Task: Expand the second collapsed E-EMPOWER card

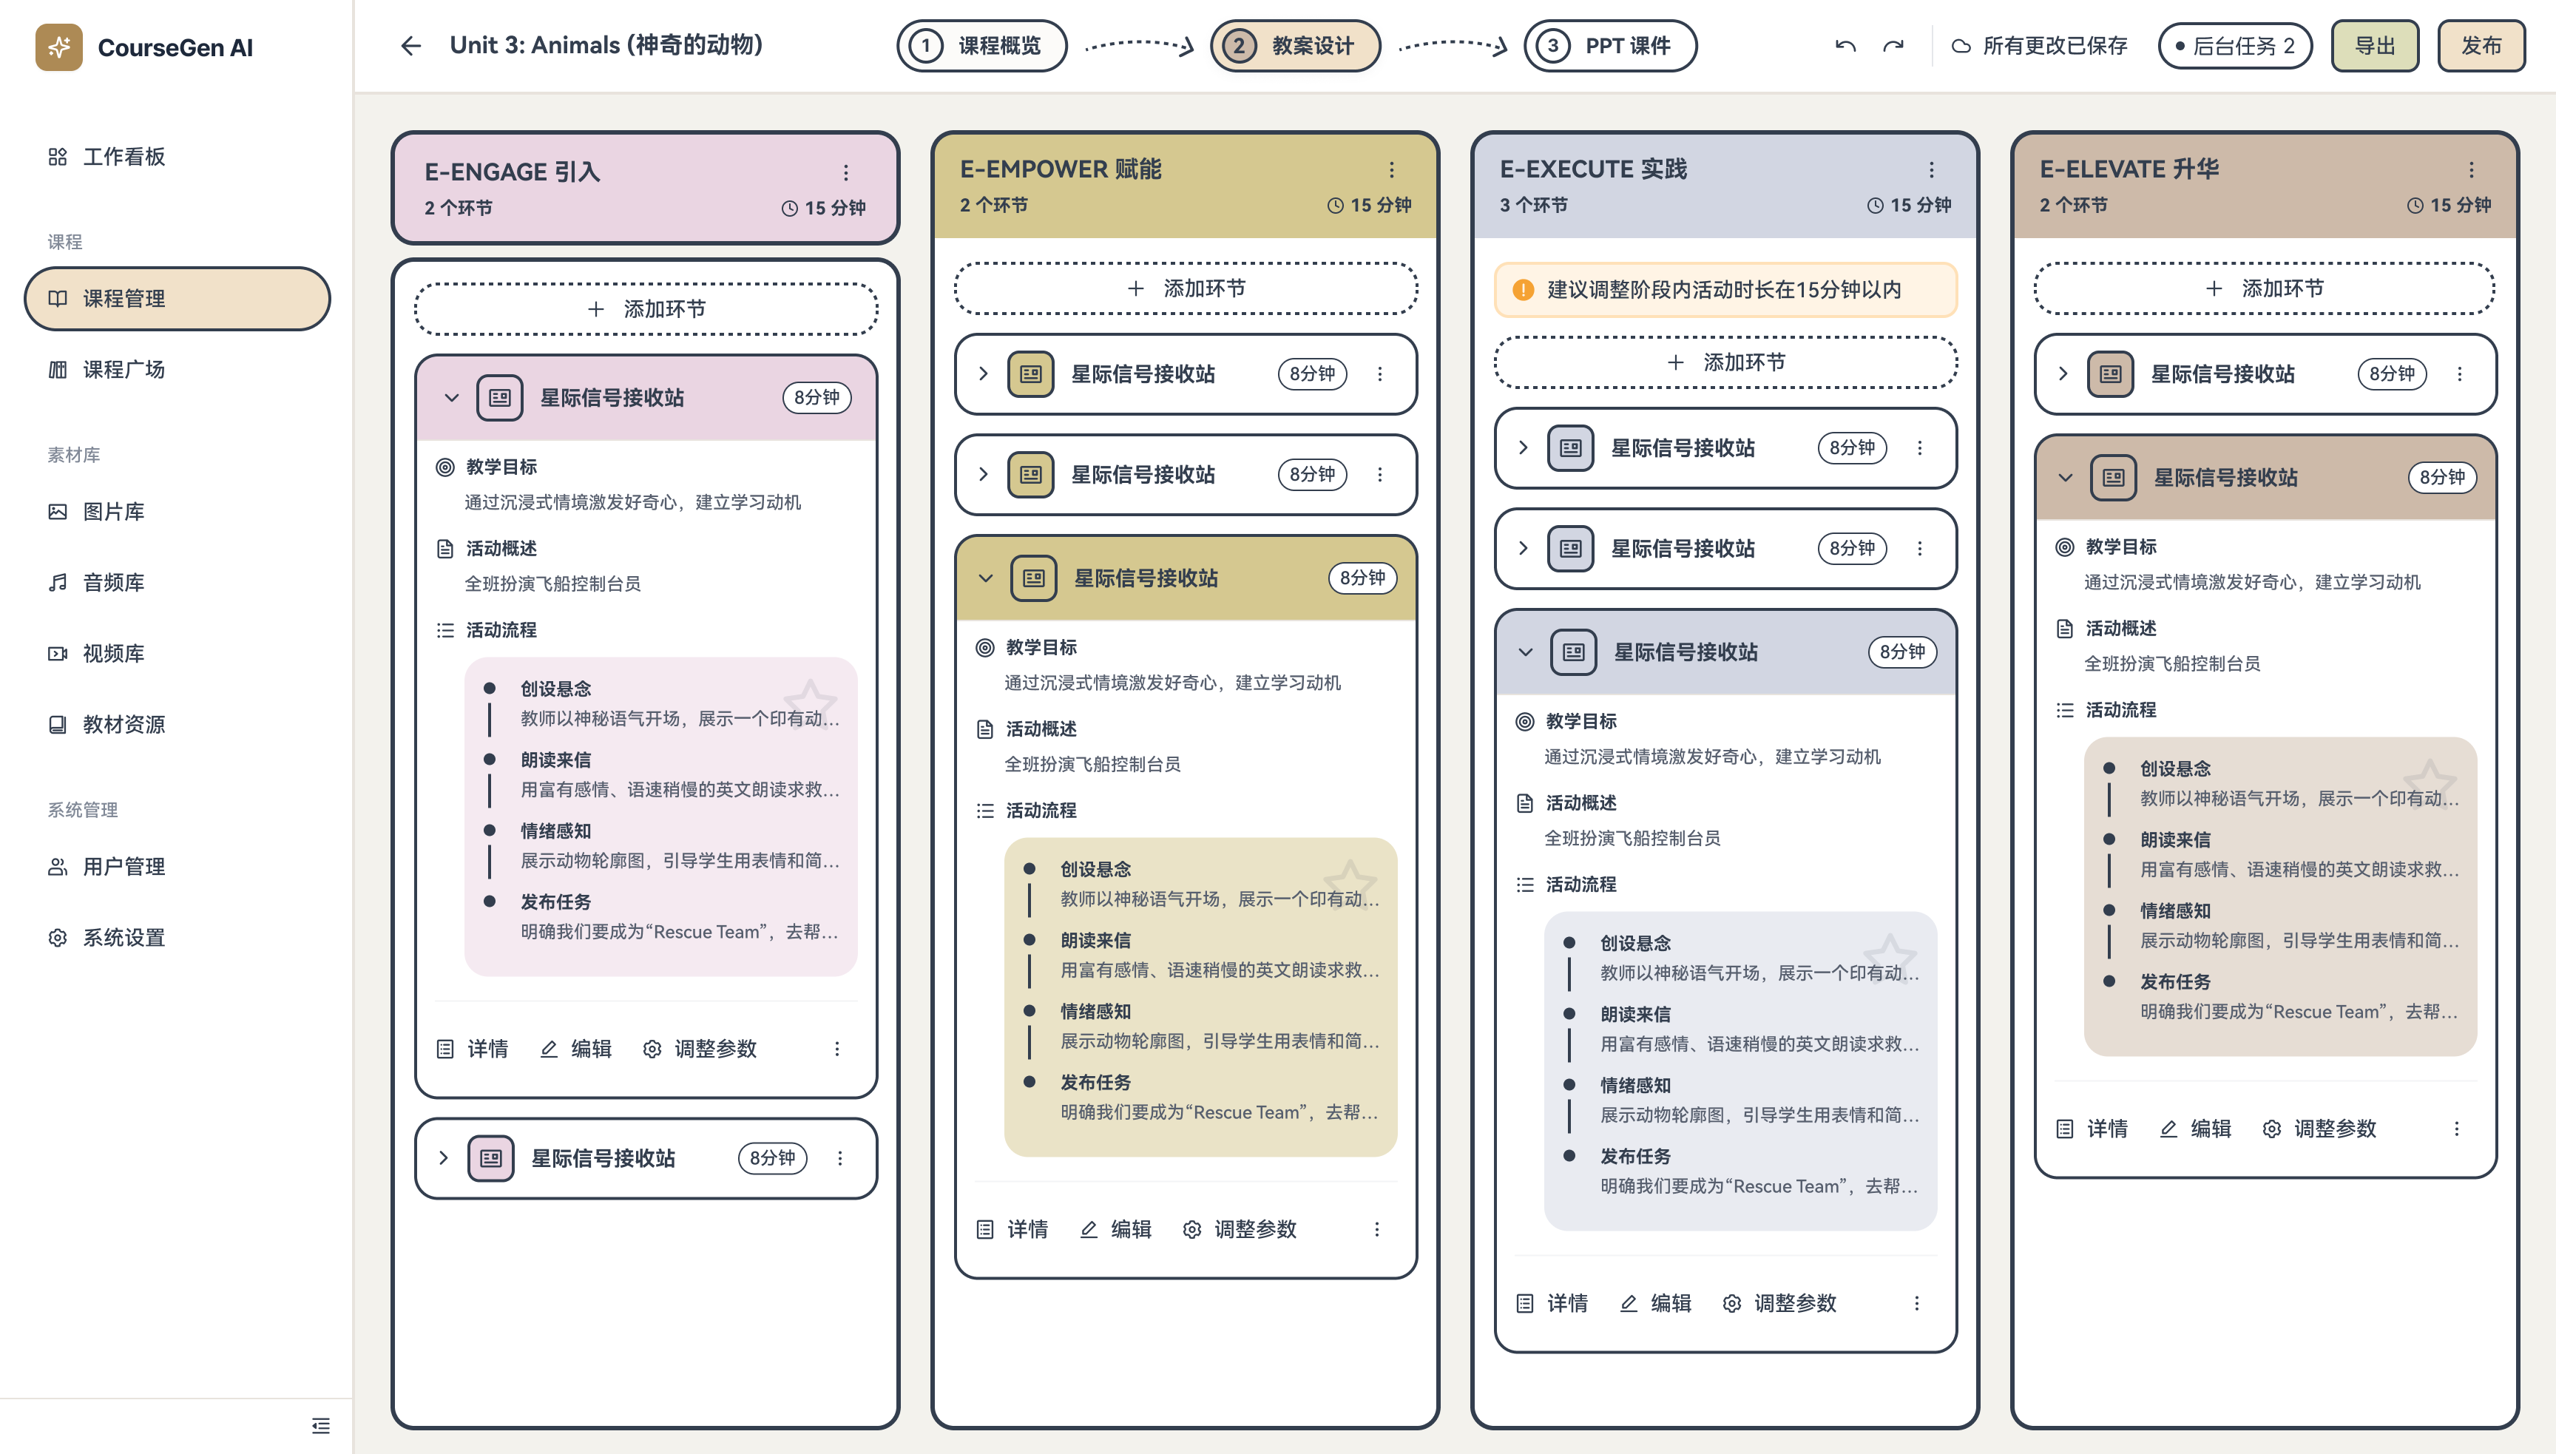Action: [984, 474]
